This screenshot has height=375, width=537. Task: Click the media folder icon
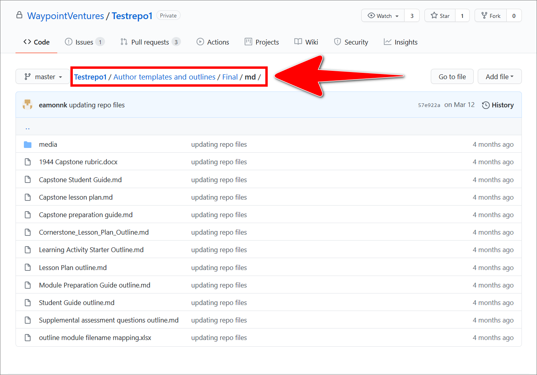point(27,144)
